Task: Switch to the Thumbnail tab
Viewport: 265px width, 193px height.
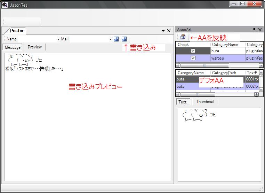Action: point(205,102)
